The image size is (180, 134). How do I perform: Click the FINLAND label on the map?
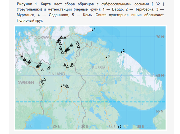[56, 74]
